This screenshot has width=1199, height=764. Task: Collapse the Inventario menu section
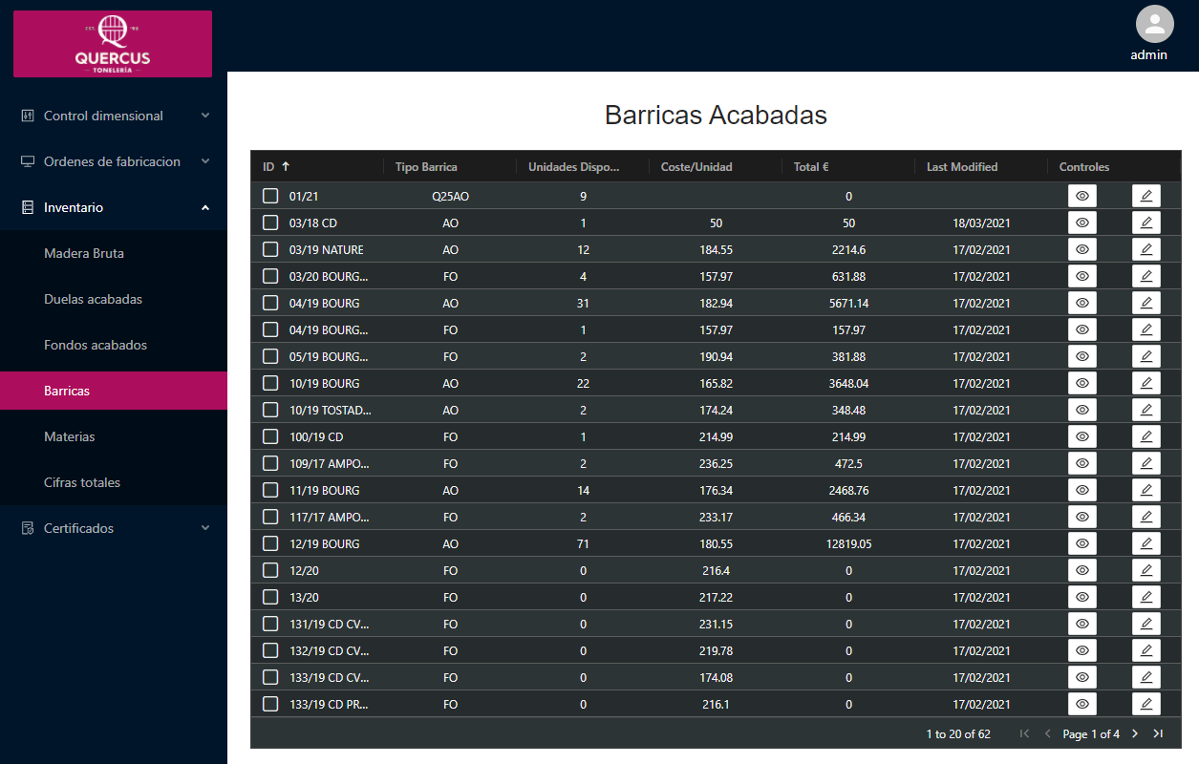(114, 207)
